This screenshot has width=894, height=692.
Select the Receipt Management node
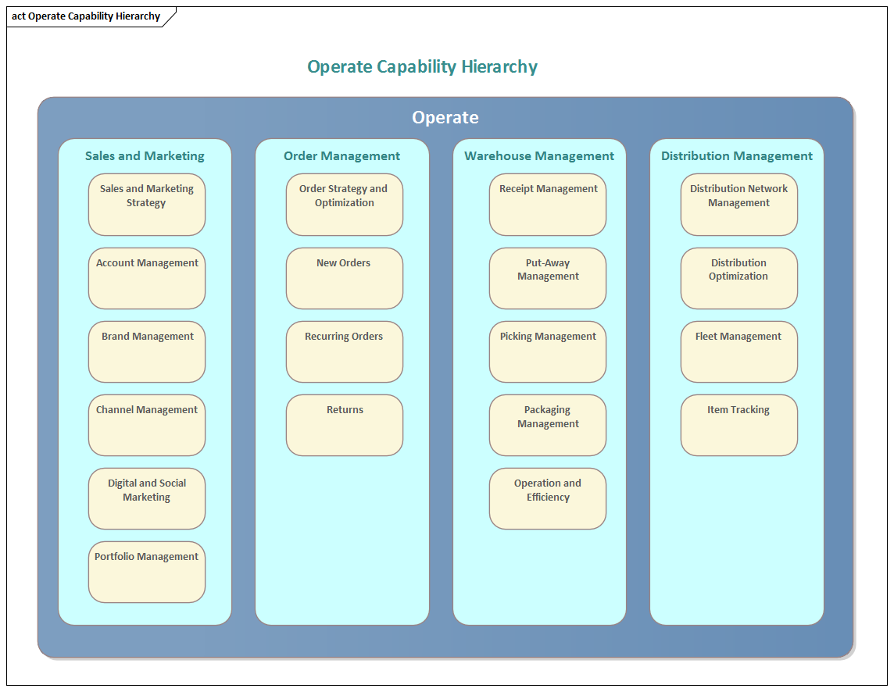547,205
